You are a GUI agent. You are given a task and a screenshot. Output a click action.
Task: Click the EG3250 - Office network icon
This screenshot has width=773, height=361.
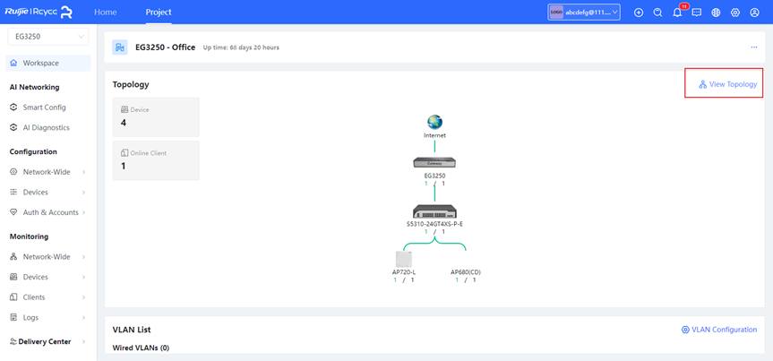pyautogui.click(x=120, y=47)
